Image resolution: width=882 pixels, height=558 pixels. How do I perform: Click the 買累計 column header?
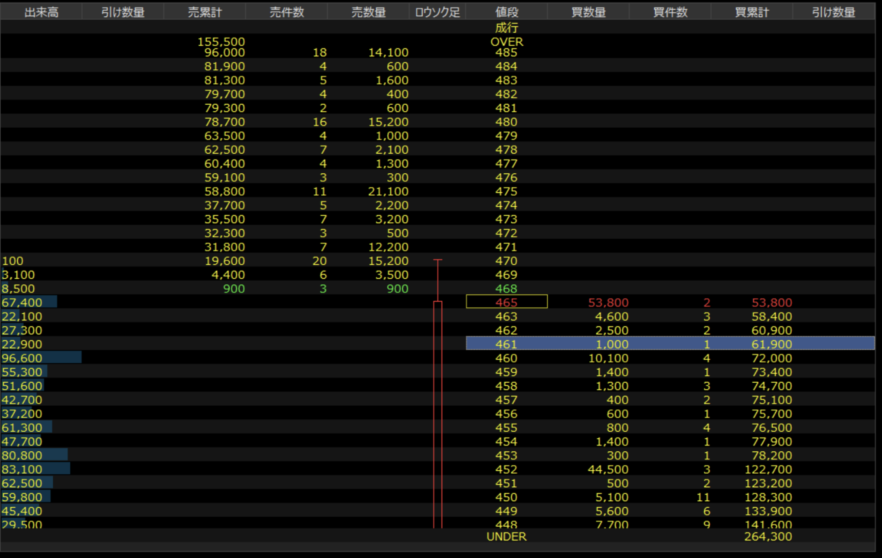[x=751, y=12]
